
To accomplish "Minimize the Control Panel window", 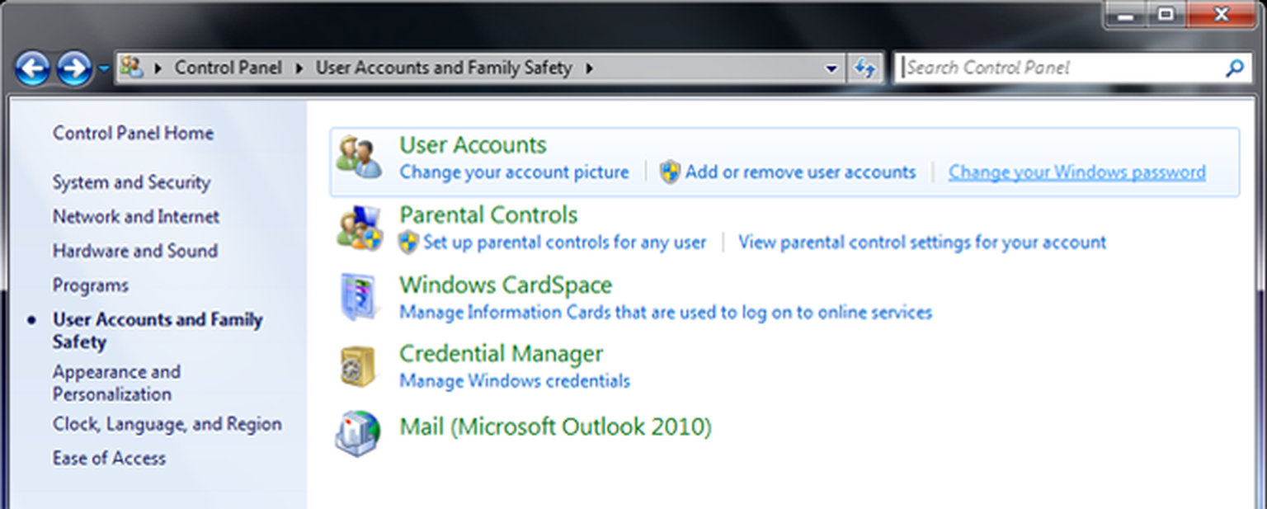I will (1125, 14).
